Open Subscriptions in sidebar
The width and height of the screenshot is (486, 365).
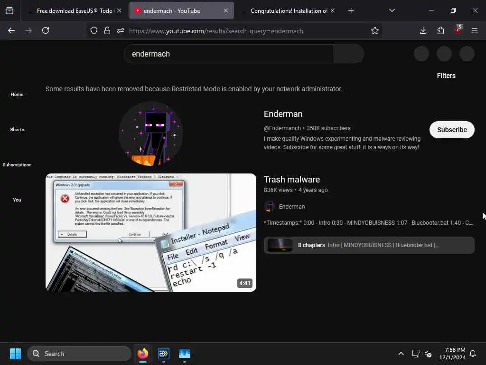[x=17, y=164]
